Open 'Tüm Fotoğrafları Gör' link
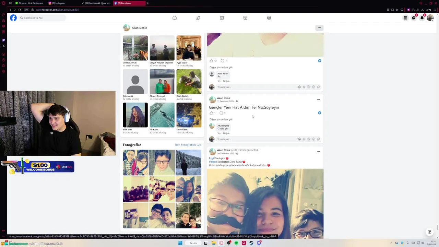This screenshot has width=439, height=247. point(188,145)
